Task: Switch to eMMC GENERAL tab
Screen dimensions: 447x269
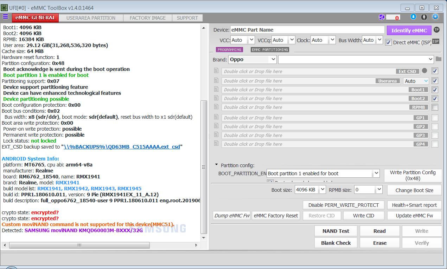Action: pyautogui.click(x=35, y=18)
